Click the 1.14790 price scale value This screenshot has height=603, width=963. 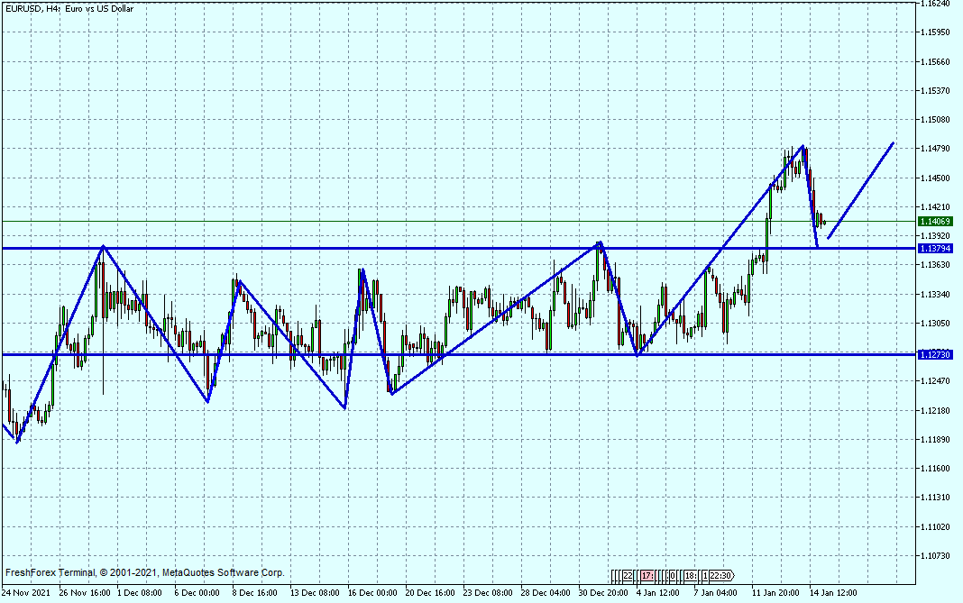pyautogui.click(x=934, y=149)
